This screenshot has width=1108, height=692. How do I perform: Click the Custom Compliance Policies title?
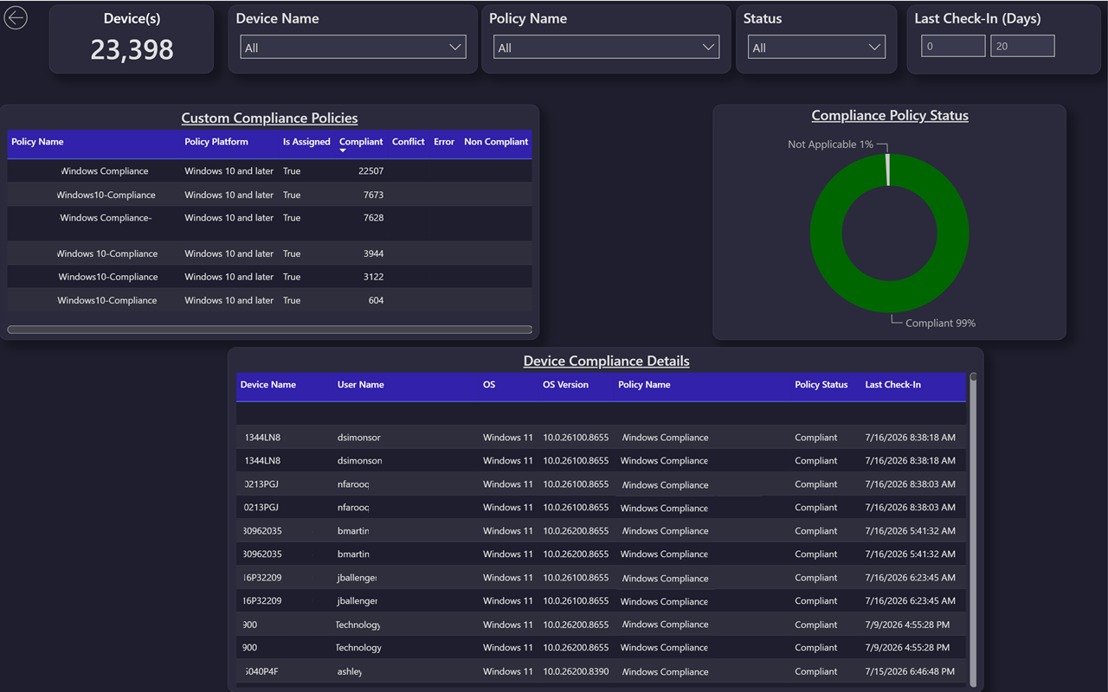coord(269,118)
